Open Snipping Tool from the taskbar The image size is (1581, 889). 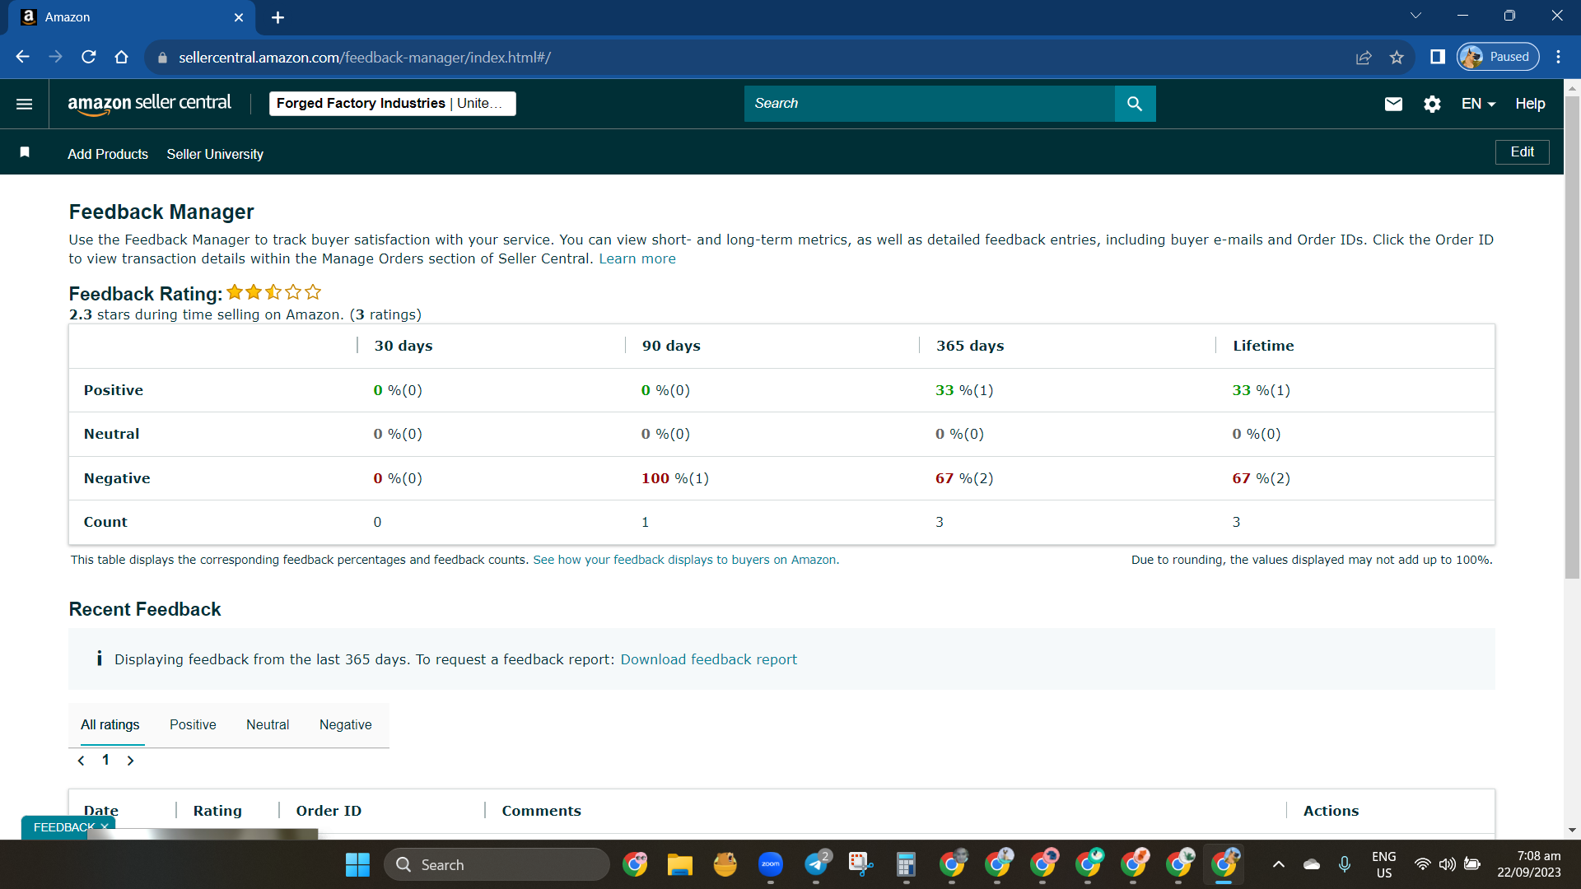tap(861, 864)
